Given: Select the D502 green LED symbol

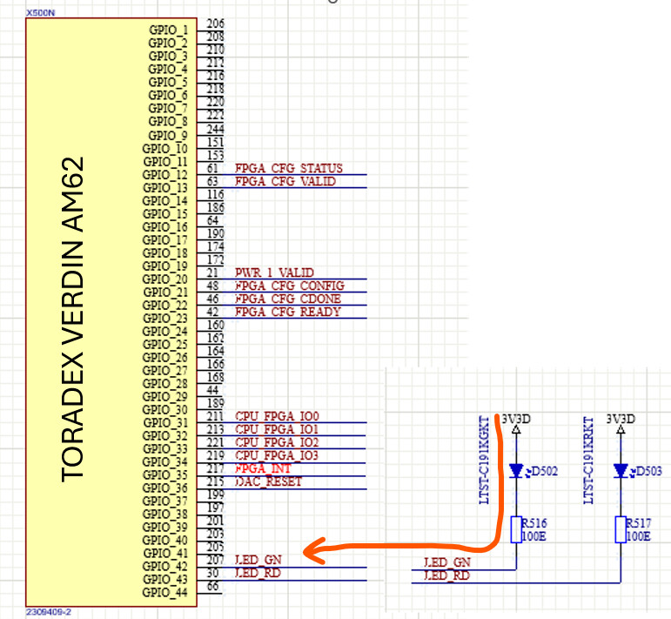Looking at the screenshot, I should point(517,471).
